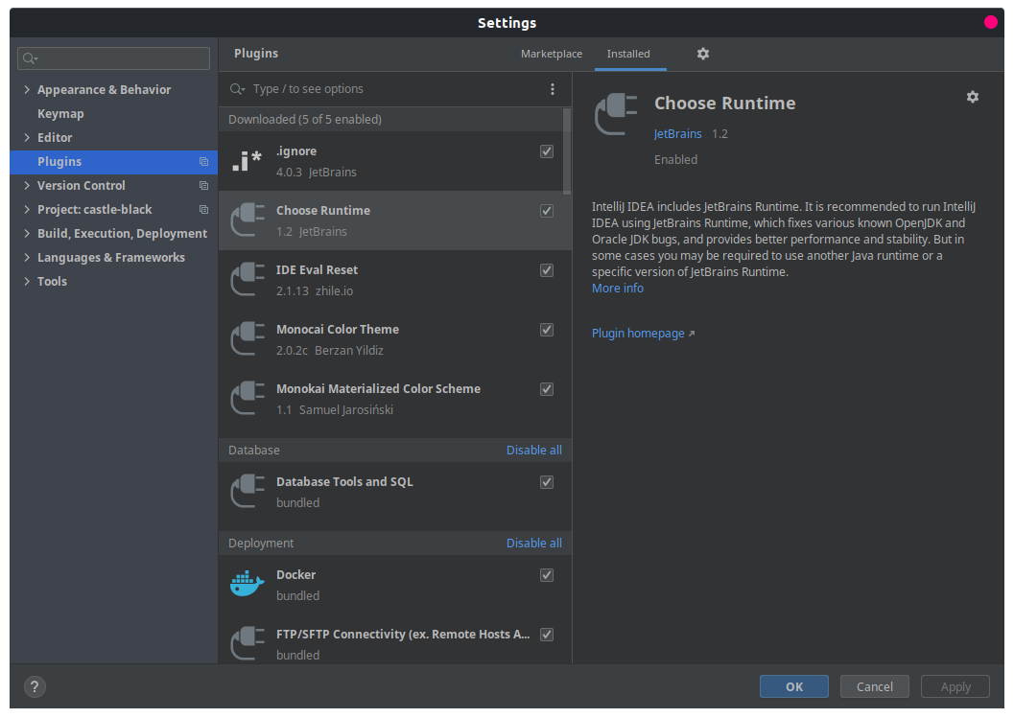Disable the .ignore plugin checkbox
This screenshot has width=1014, height=718.
click(547, 151)
